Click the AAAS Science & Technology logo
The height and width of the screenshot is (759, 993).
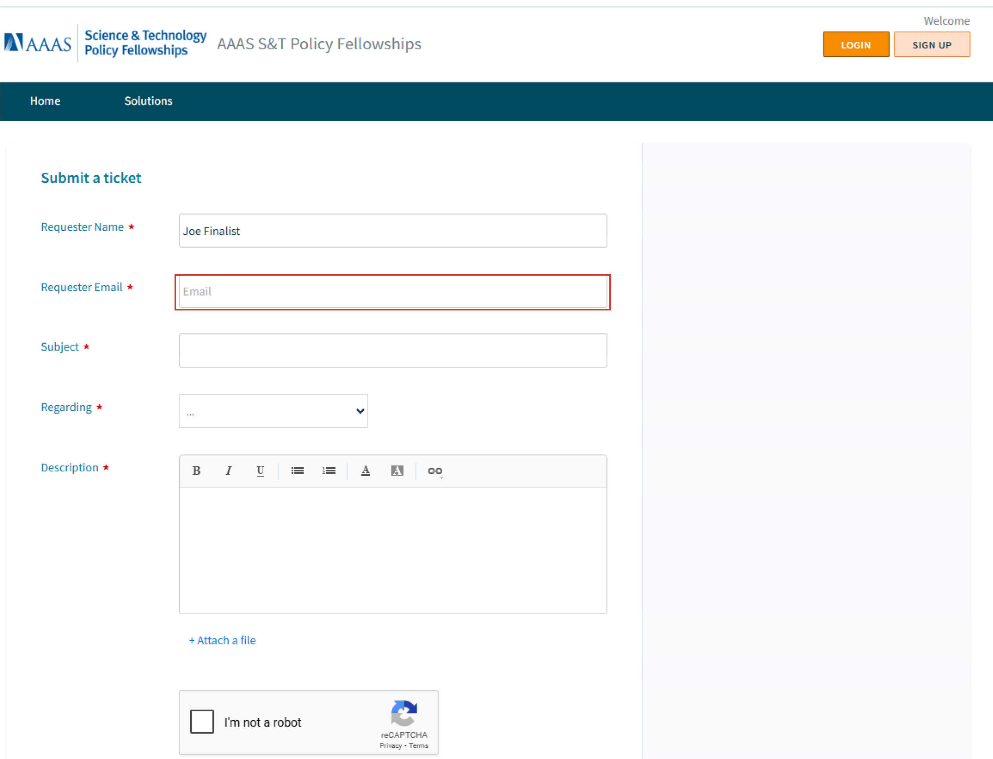(x=105, y=43)
